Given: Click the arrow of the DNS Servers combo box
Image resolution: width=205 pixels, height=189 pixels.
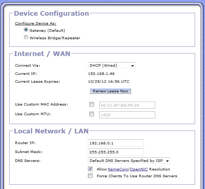Looking at the screenshot, I should click(167, 161).
